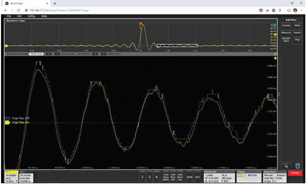Click the Add New Math button
The width and height of the screenshot is (306, 184).
[166, 177]
